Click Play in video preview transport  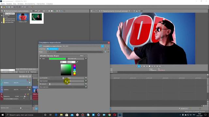pyautogui.click(x=144, y=66)
